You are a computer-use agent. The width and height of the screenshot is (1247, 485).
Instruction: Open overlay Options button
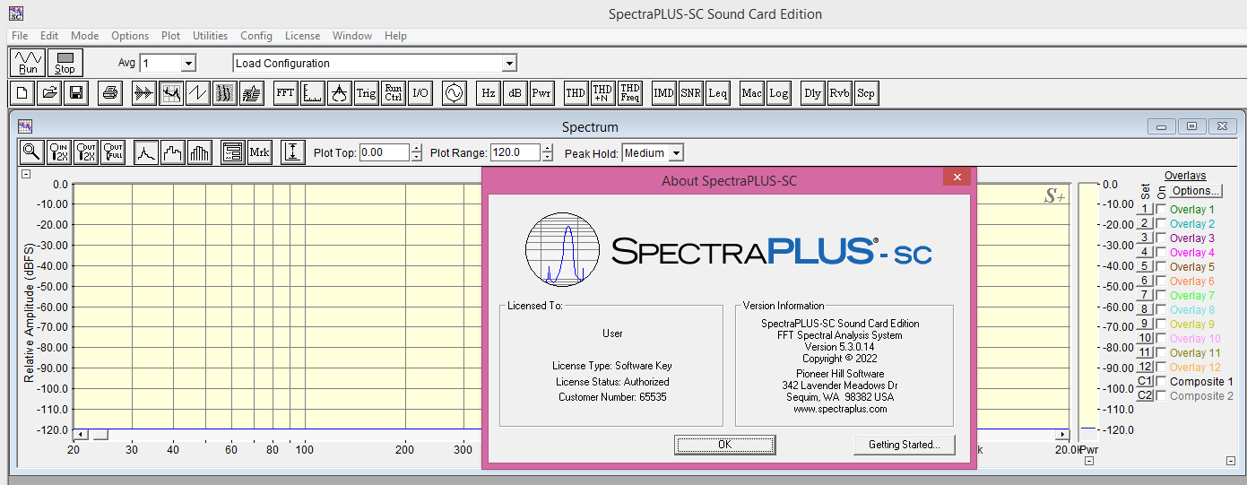[x=1196, y=191]
